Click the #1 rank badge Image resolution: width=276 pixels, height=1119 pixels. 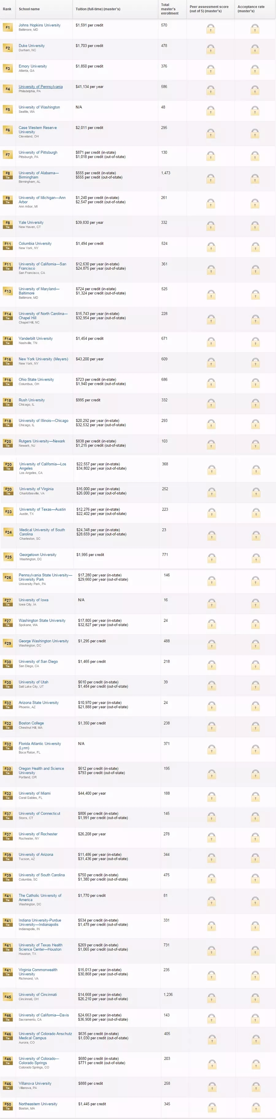tap(7, 28)
